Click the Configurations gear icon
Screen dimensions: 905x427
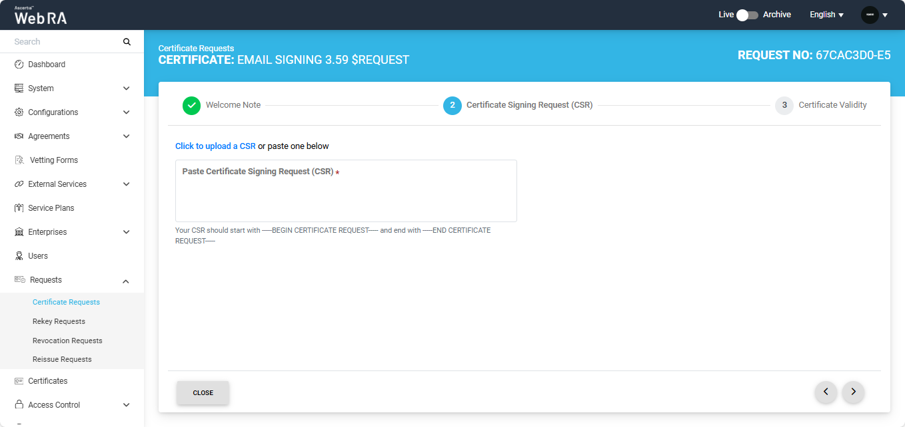[x=19, y=112]
